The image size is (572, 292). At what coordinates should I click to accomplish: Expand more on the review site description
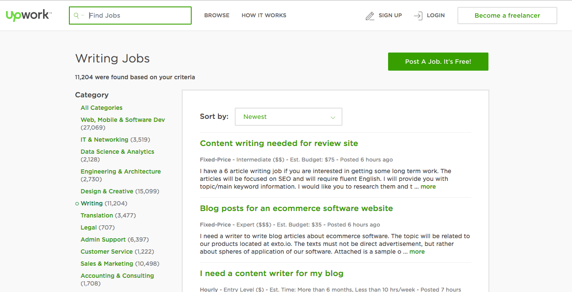428,187
